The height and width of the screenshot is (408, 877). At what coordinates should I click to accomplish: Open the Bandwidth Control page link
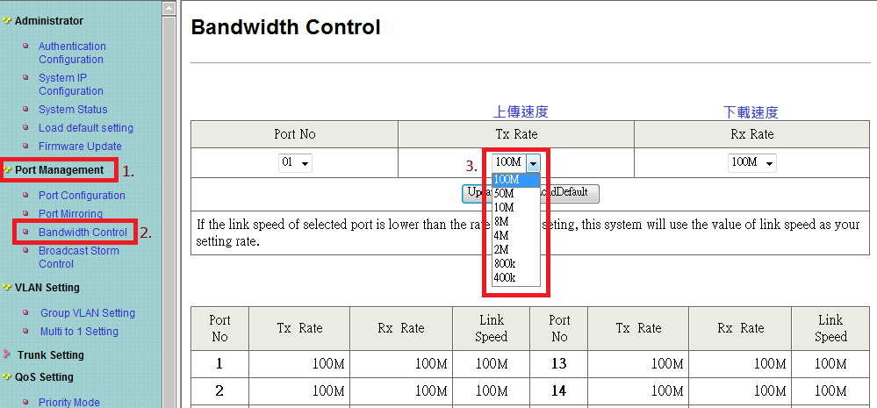coord(83,233)
